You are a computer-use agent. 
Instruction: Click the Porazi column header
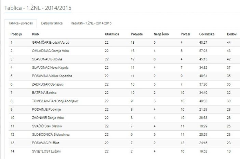(185, 34)
